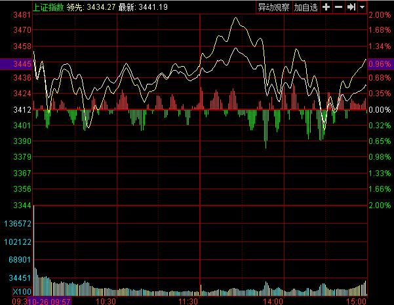Click the 10:30 time axis label
394x305 pixels.
point(106,301)
